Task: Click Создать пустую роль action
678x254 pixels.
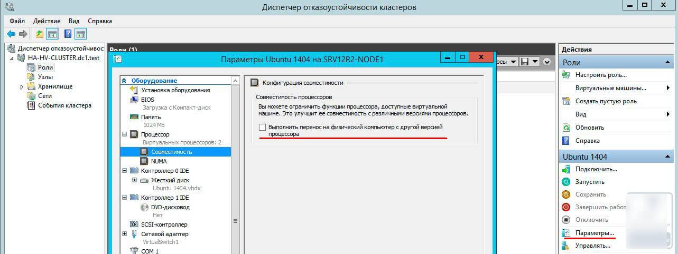Action: [x=606, y=101]
